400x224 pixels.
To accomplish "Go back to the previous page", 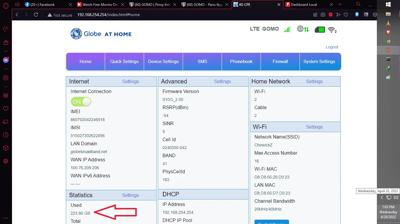I will click(x=17, y=15).
